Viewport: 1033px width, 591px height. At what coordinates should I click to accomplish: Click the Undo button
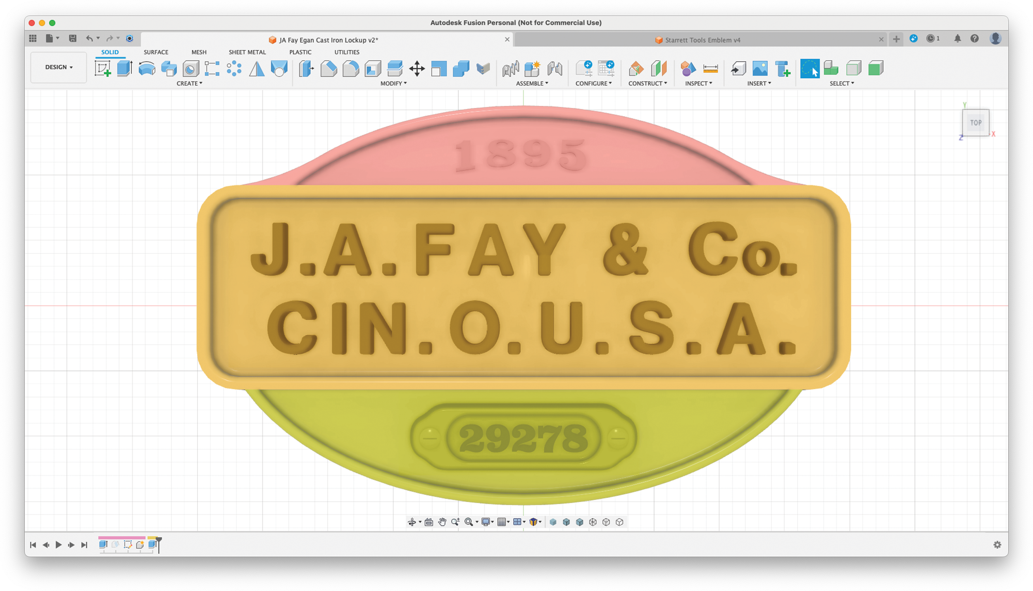coord(90,38)
